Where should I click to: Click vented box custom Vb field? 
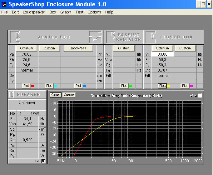click(49, 54)
